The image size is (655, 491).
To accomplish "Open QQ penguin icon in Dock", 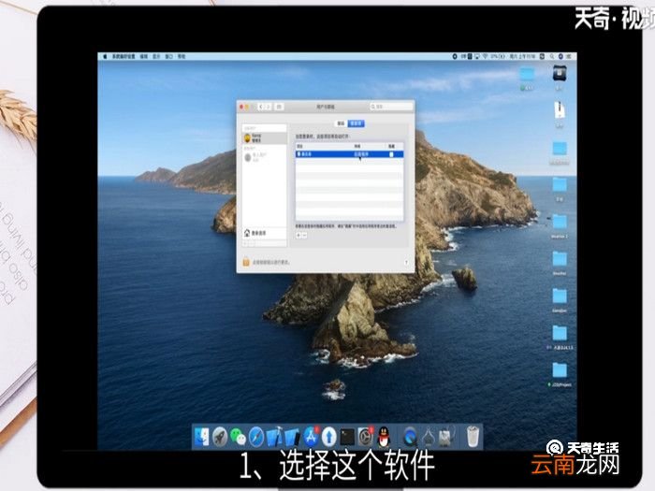I will (383, 437).
